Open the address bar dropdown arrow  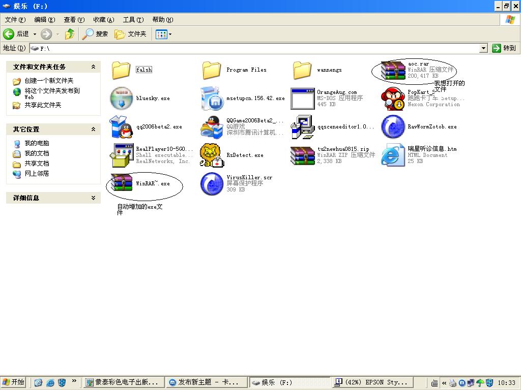click(483, 48)
